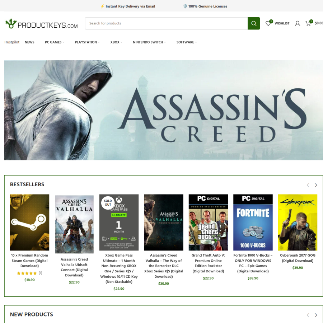Expand the NINTENDO SWITCH dropdown chevron
Viewport: 323px width, 323px height.
[165, 42]
